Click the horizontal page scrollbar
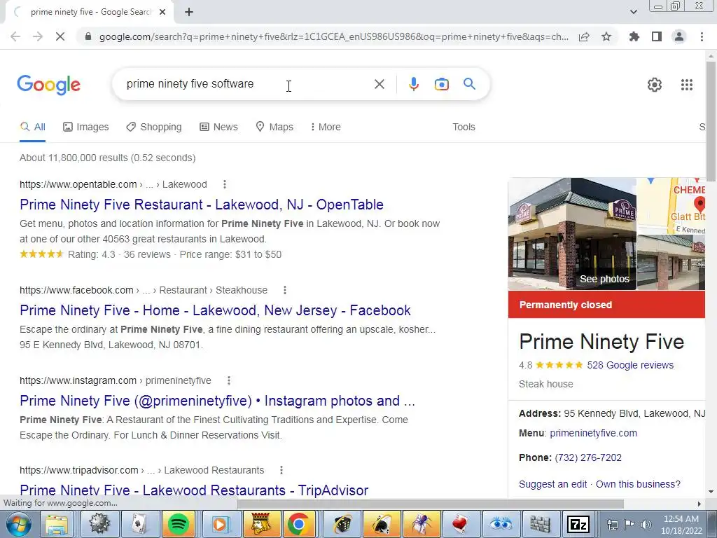This screenshot has width=717, height=538. 430,504
